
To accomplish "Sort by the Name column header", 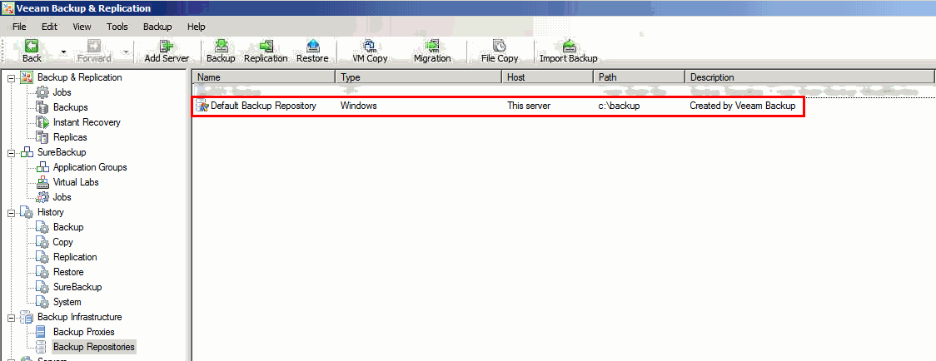I will pyautogui.click(x=264, y=77).
